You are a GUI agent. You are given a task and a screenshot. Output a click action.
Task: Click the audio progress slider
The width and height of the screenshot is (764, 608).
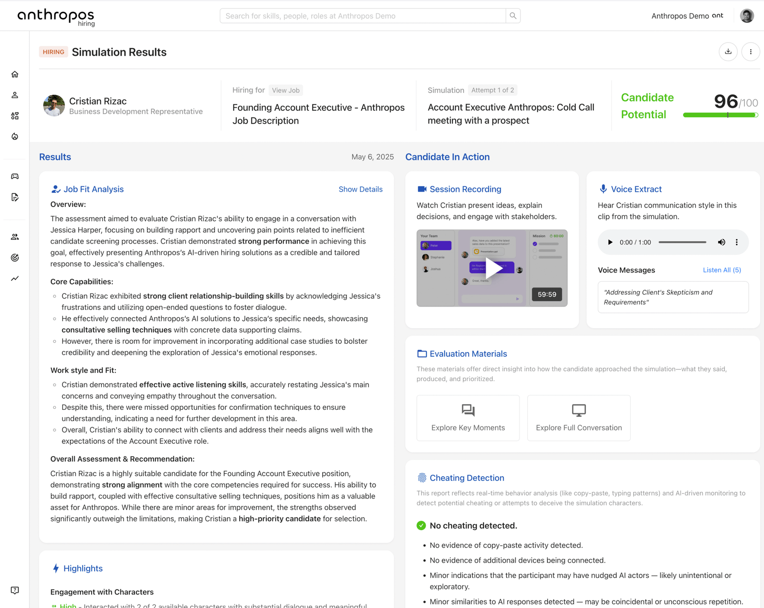(682, 242)
